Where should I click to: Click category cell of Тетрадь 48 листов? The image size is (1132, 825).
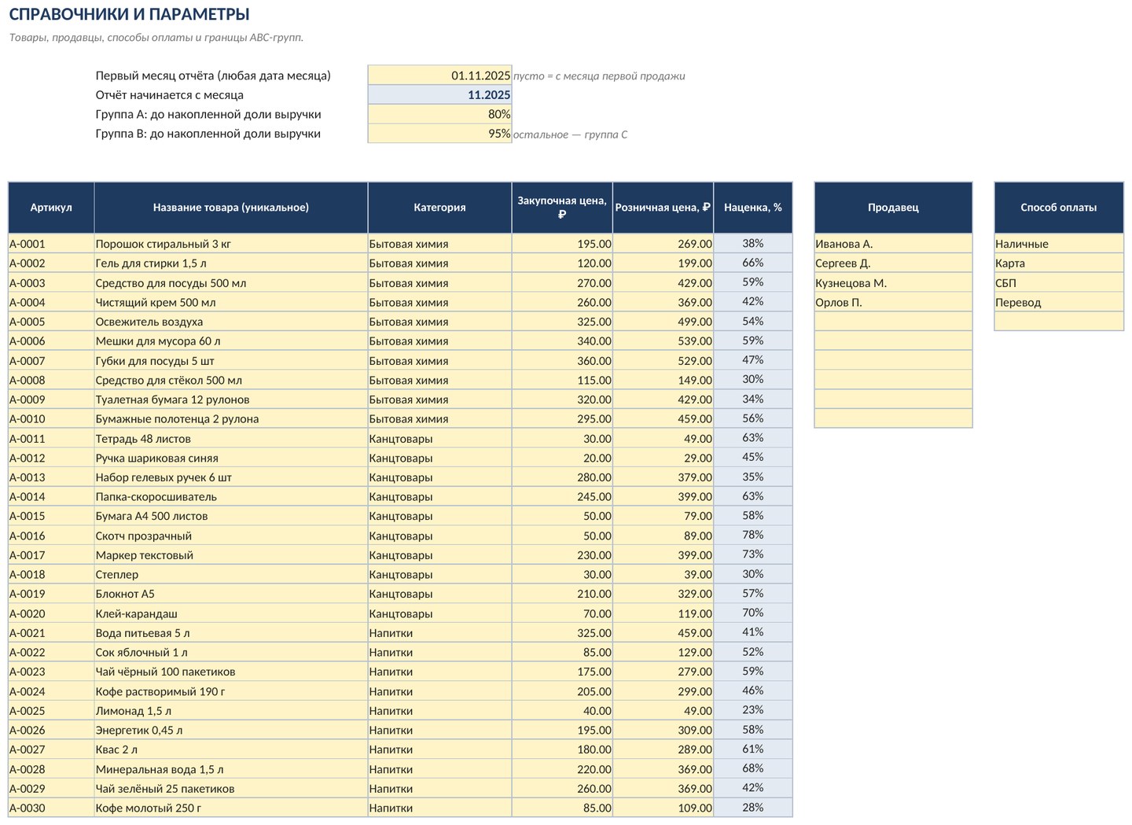(439, 439)
